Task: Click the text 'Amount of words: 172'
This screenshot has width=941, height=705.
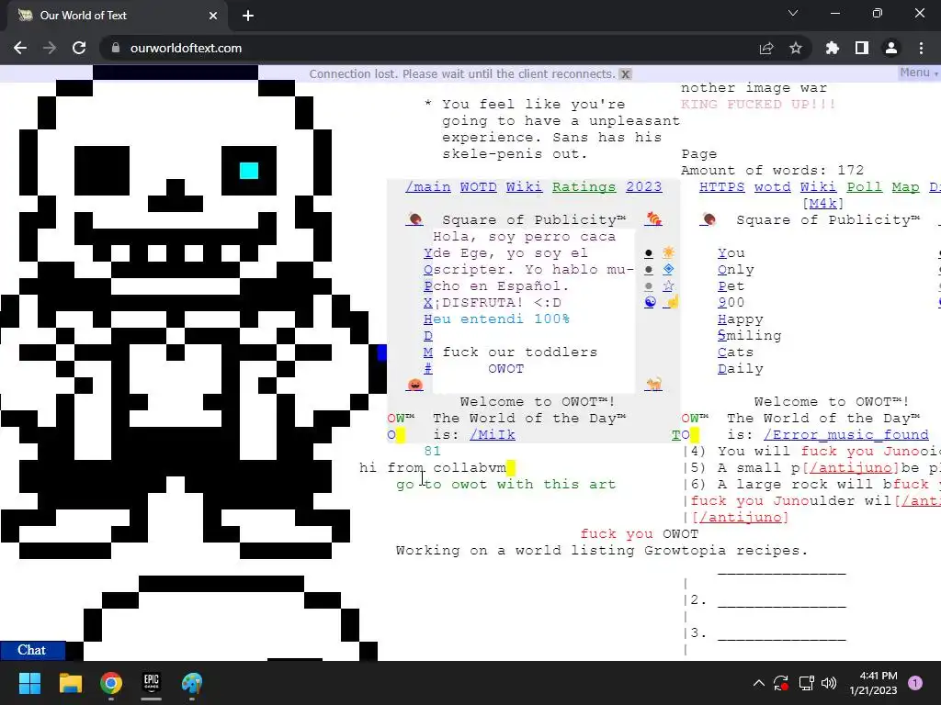Action: 772,170
